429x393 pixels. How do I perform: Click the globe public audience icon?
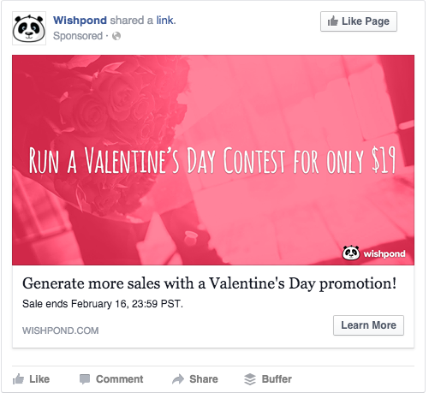pos(116,36)
